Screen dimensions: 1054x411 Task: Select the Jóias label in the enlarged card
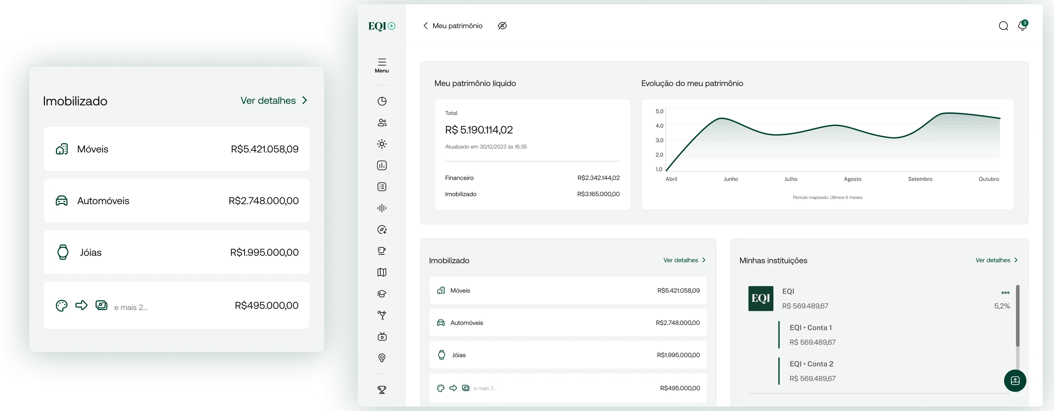pos(91,253)
